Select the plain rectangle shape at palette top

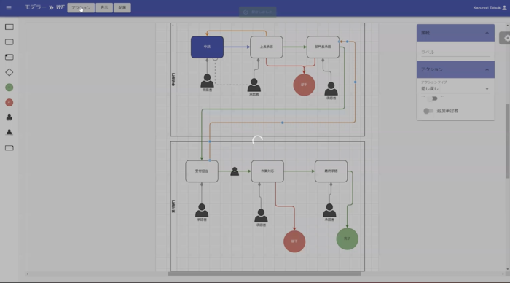pyautogui.click(x=9, y=27)
